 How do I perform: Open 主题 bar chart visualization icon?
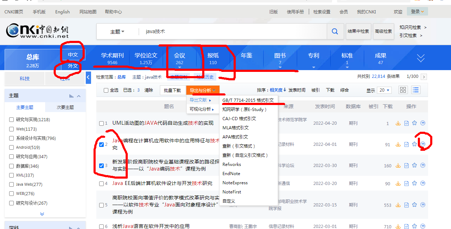(71, 96)
